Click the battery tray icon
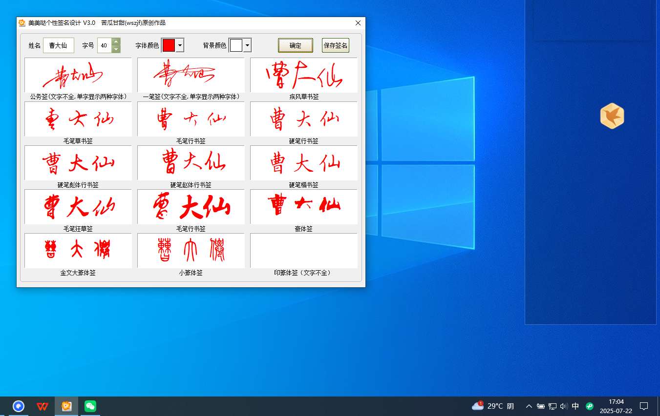The image size is (660, 416). (x=541, y=406)
